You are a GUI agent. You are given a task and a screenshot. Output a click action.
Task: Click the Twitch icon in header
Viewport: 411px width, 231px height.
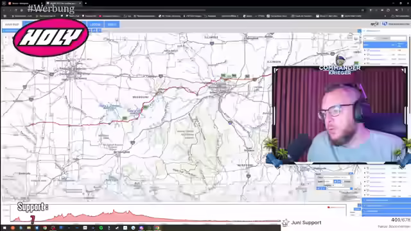385,24
